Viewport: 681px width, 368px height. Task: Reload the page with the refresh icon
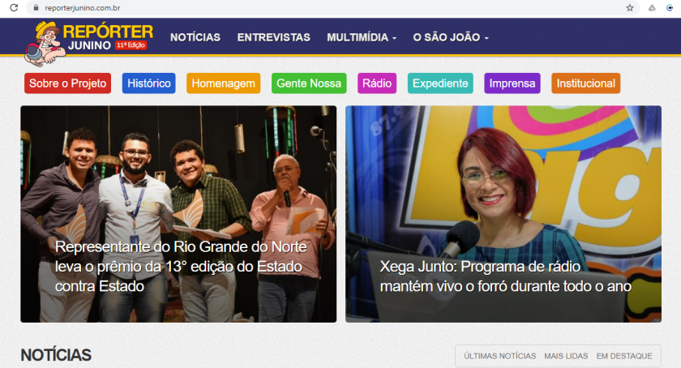click(14, 8)
